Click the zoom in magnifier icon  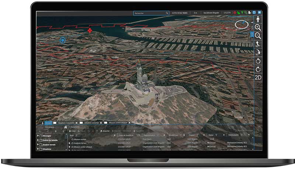coord(258,28)
